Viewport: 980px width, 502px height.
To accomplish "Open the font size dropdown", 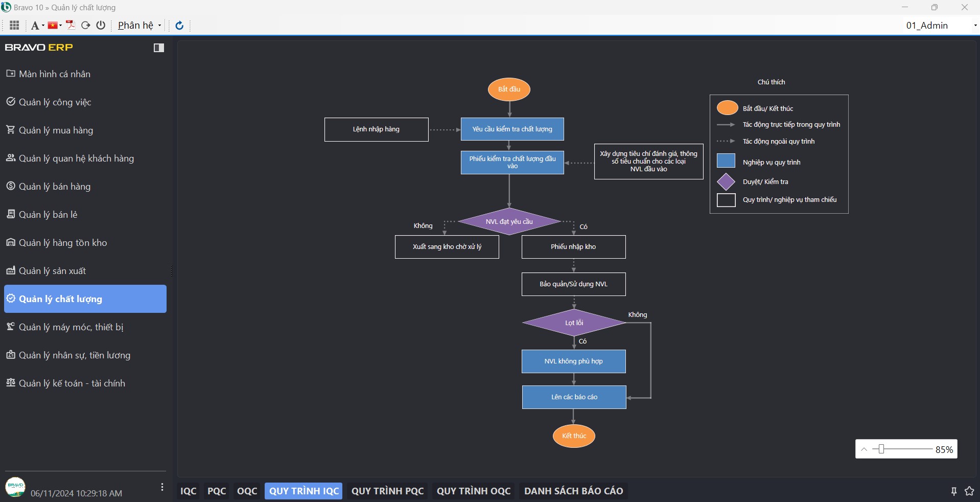I will point(37,26).
